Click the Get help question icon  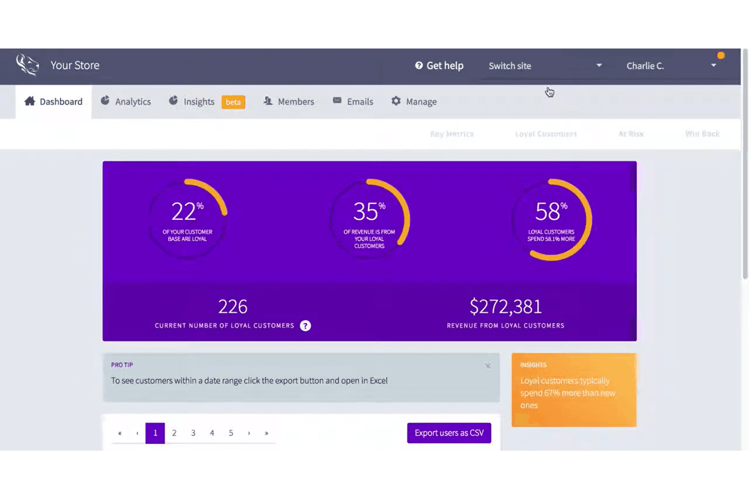[x=419, y=65]
